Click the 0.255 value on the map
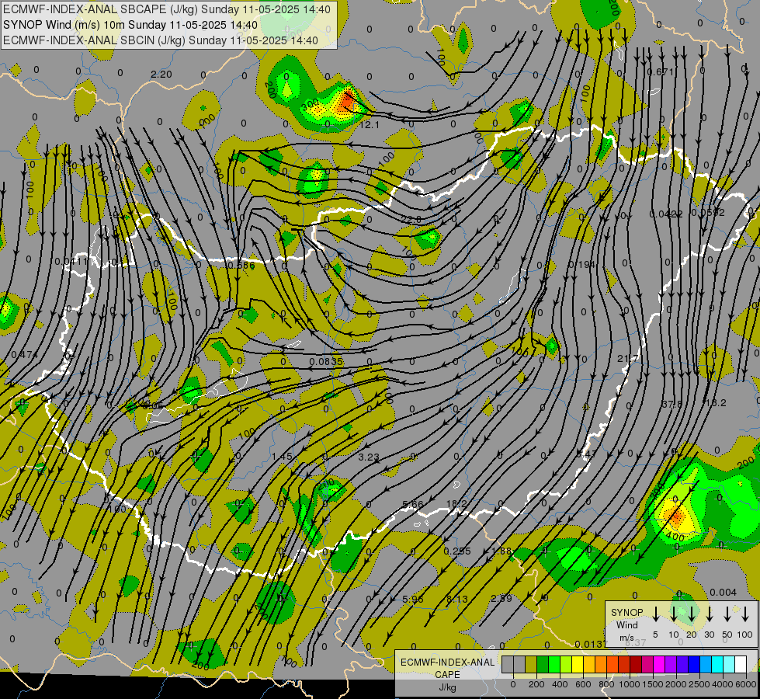Image resolution: width=760 pixels, height=699 pixels. (457, 551)
